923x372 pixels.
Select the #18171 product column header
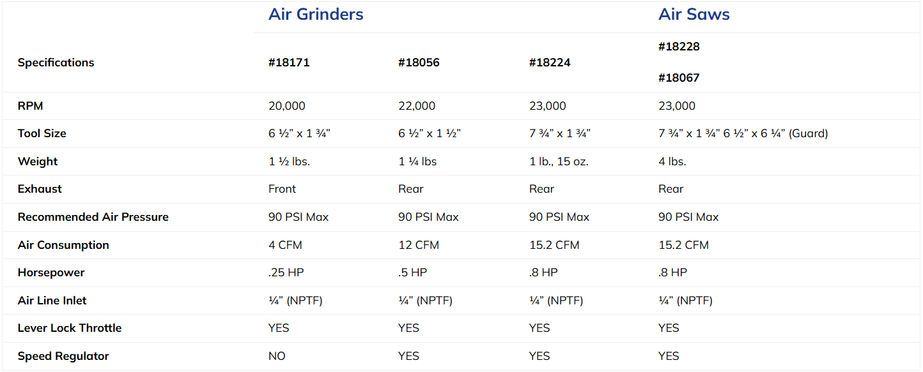[289, 63]
